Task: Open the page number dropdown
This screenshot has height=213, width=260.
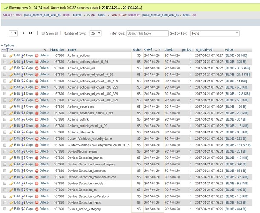Action: 13,33
